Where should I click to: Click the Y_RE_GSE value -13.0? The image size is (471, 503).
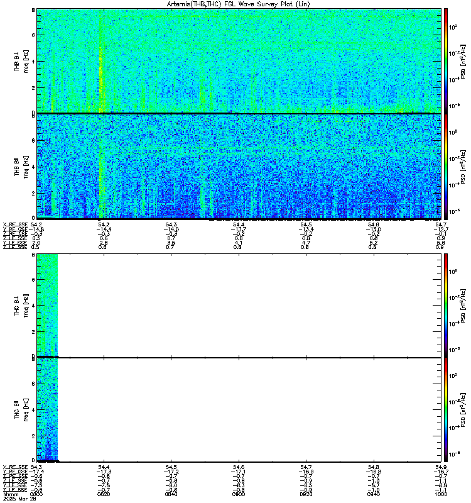[374, 229]
